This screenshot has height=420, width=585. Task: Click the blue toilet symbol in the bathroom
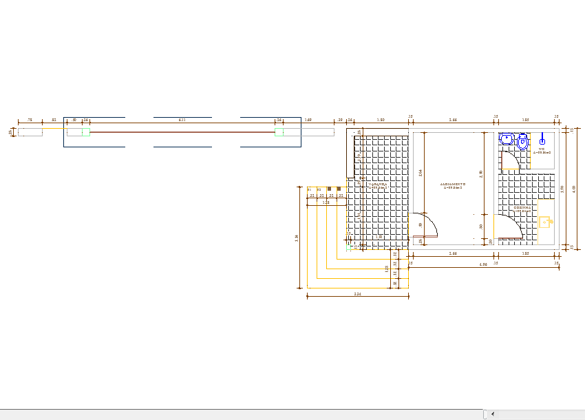[x=522, y=143]
